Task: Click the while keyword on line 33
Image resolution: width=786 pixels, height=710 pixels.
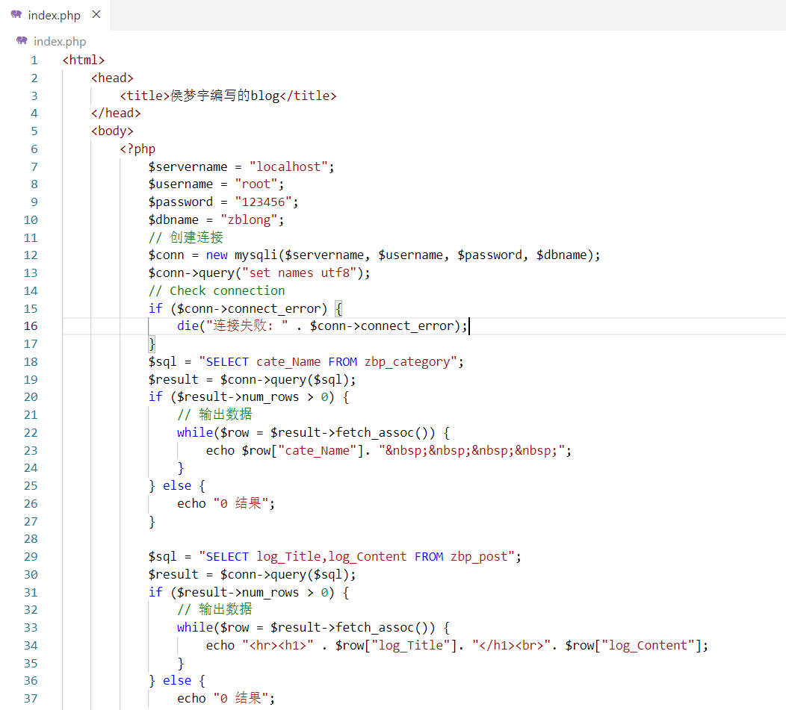Action: pos(195,627)
